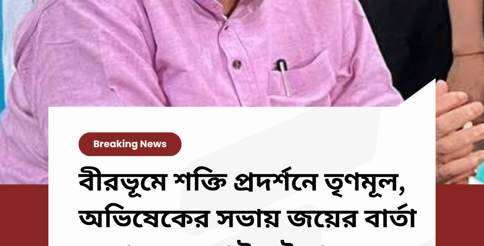Click the dark shirt button
The height and width of the screenshot is (246, 484).
click(237, 64)
